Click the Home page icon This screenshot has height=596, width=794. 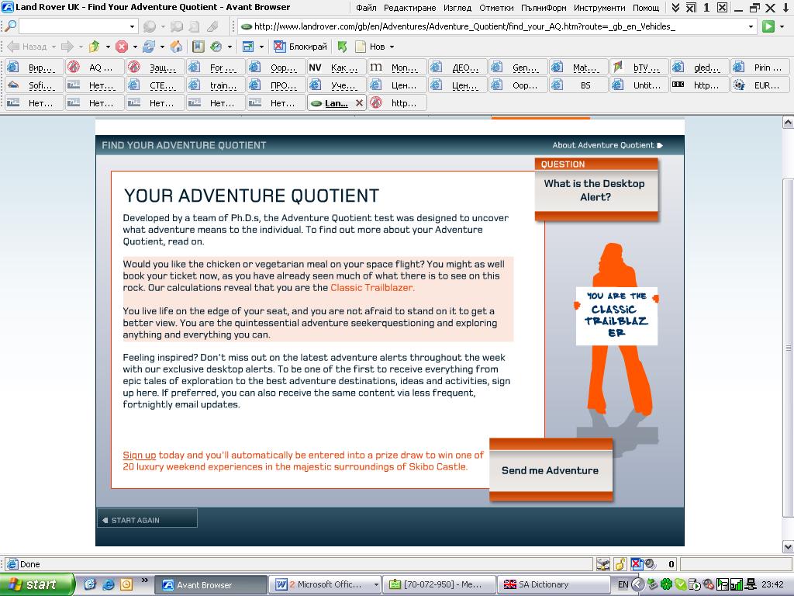pos(176,47)
